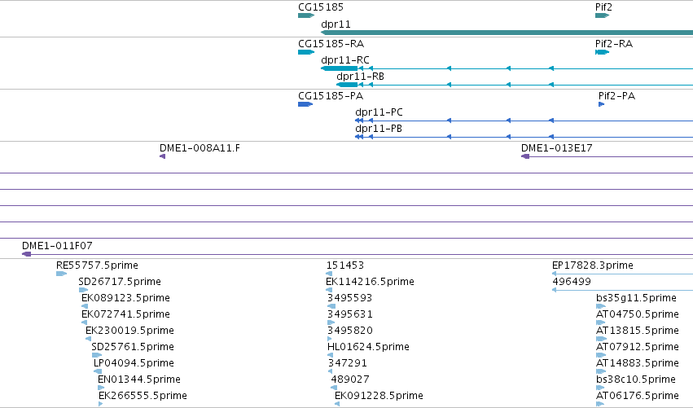Select the EP17828.3prime EST arrowhead

pyautogui.click(x=555, y=274)
